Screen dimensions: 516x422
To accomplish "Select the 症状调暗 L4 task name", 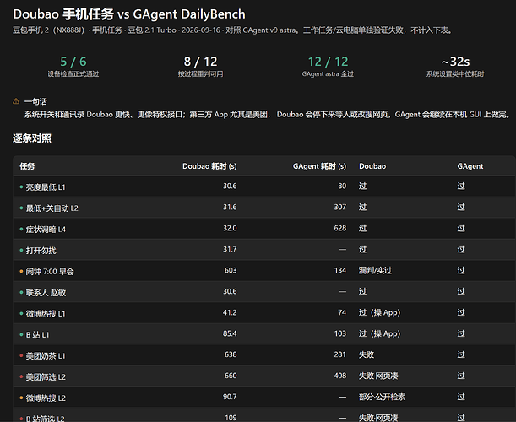I will (x=46, y=230).
